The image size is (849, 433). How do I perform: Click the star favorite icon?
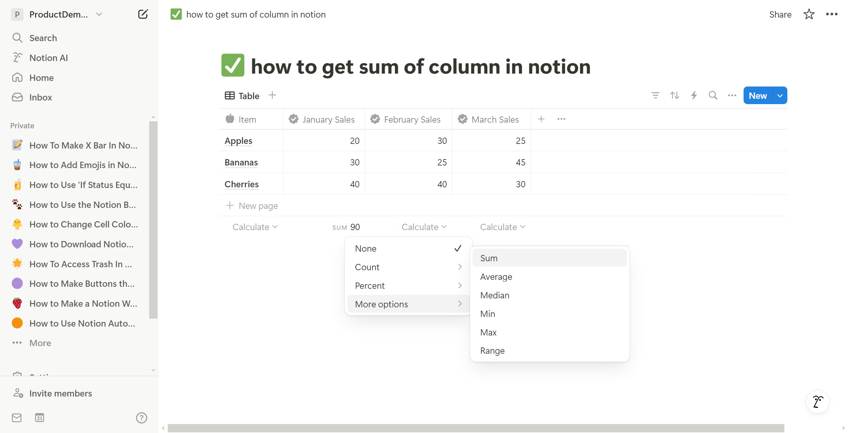(x=809, y=14)
